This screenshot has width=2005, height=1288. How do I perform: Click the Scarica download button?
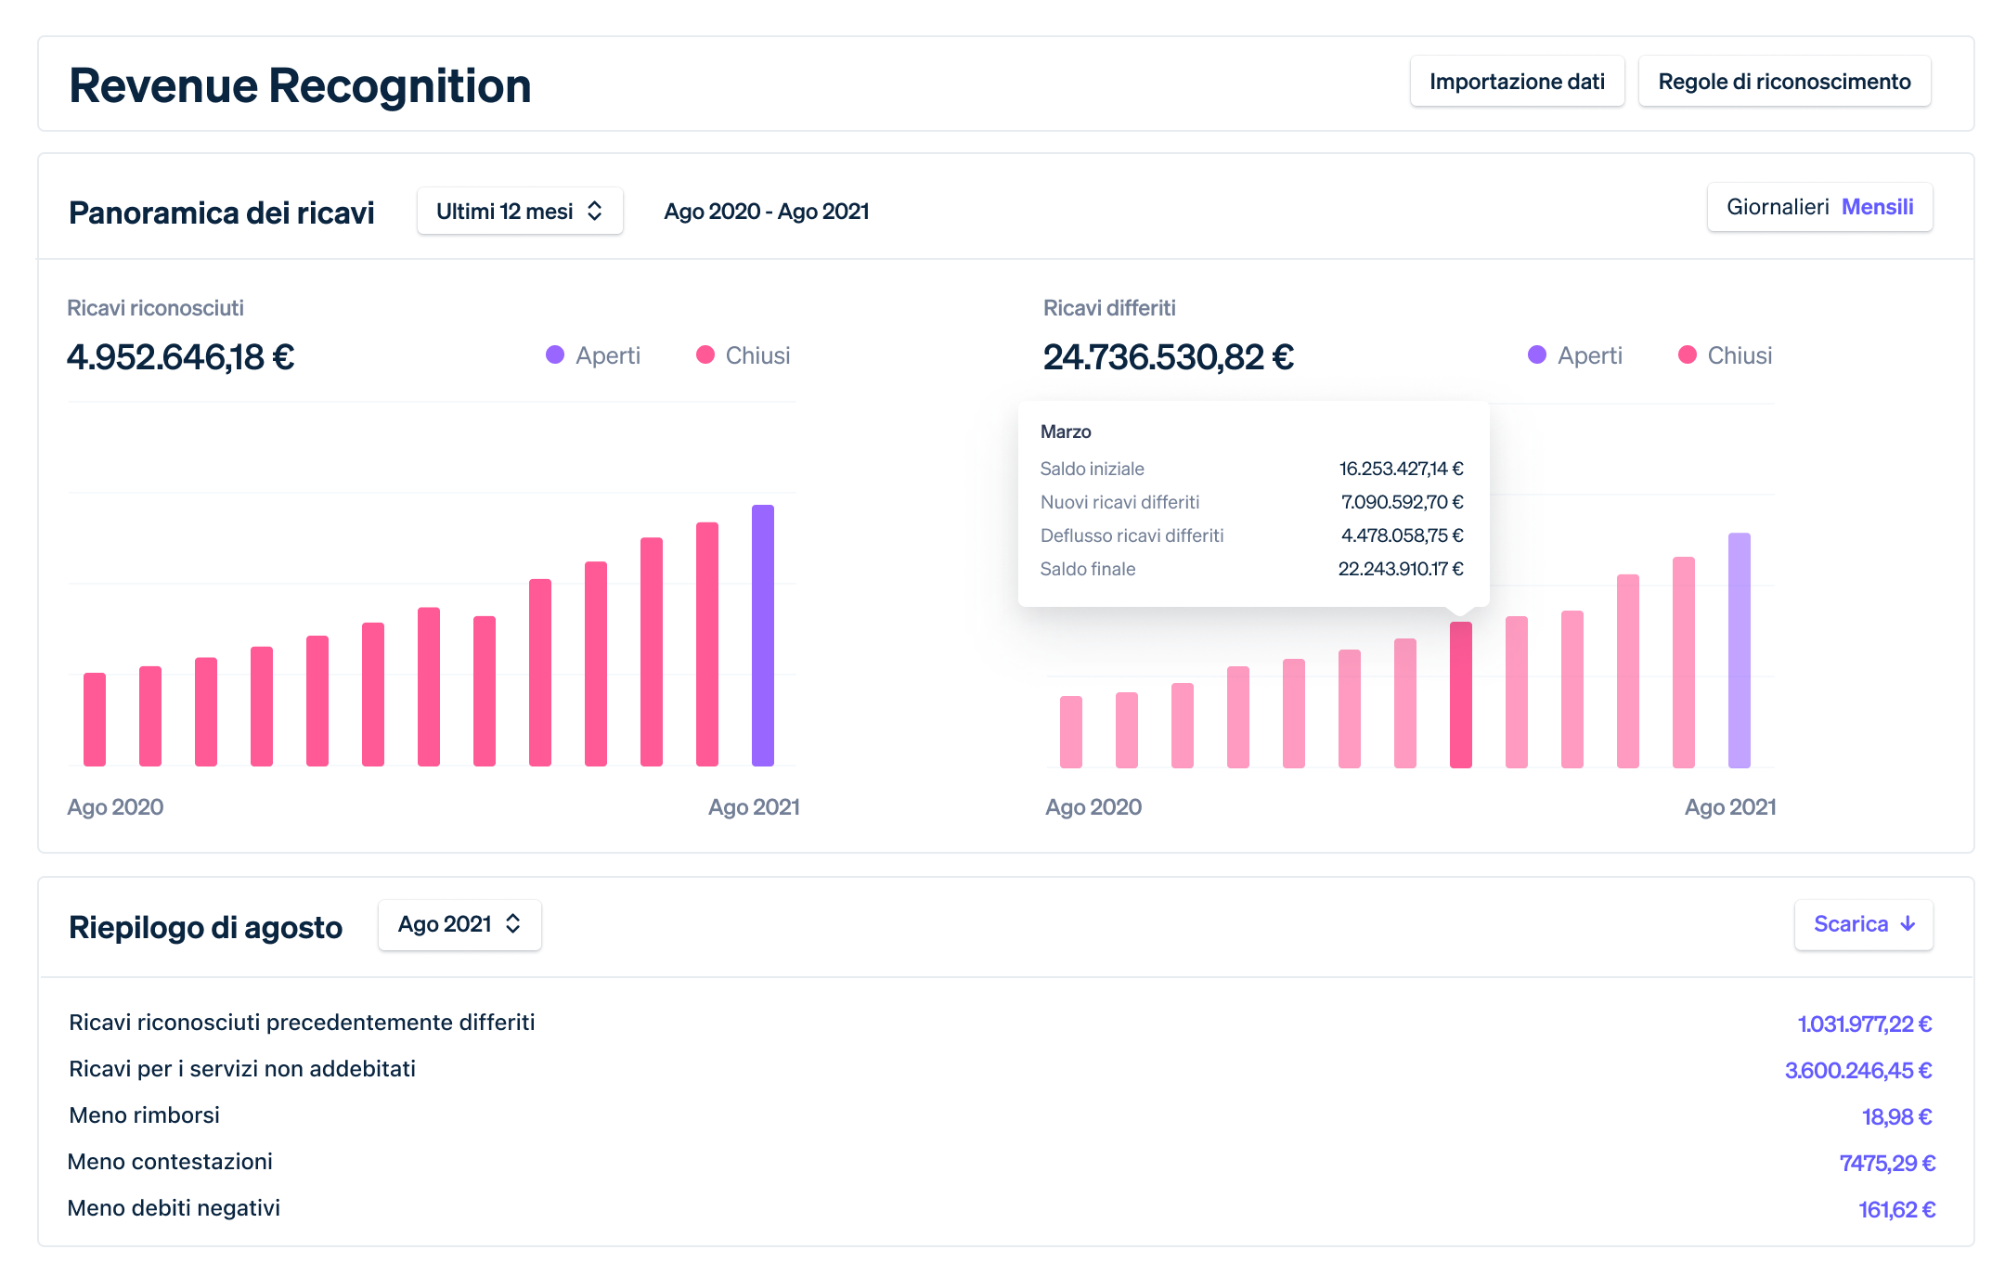[1864, 924]
